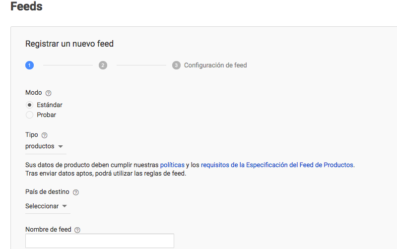
Task: Open requisitos de la Especificación del Feed link
Action: click(x=277, y=165)
